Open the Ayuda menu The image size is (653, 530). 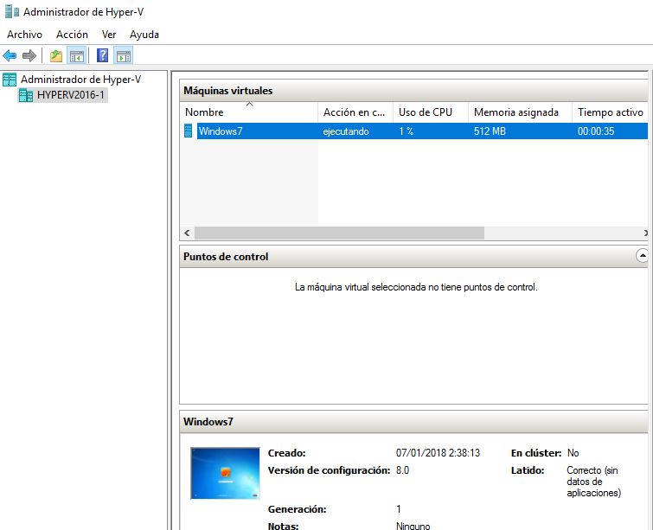tap(144, 35)
